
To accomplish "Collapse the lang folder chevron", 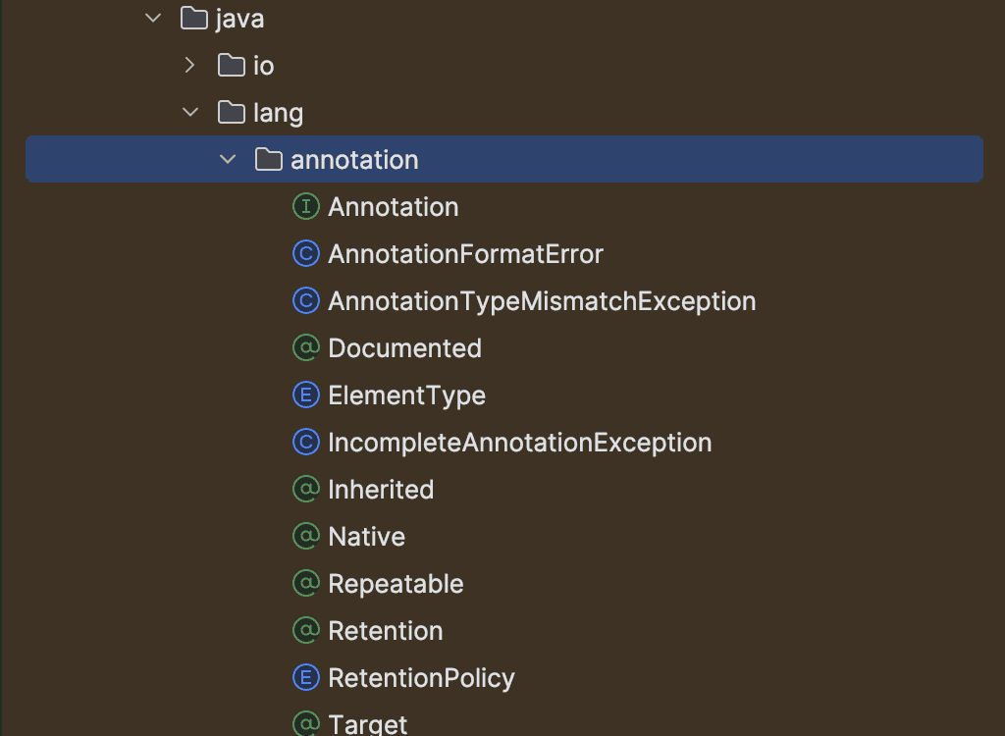I will coord(190,112).
